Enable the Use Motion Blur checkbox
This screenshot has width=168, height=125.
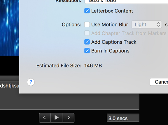coord(87,24)
